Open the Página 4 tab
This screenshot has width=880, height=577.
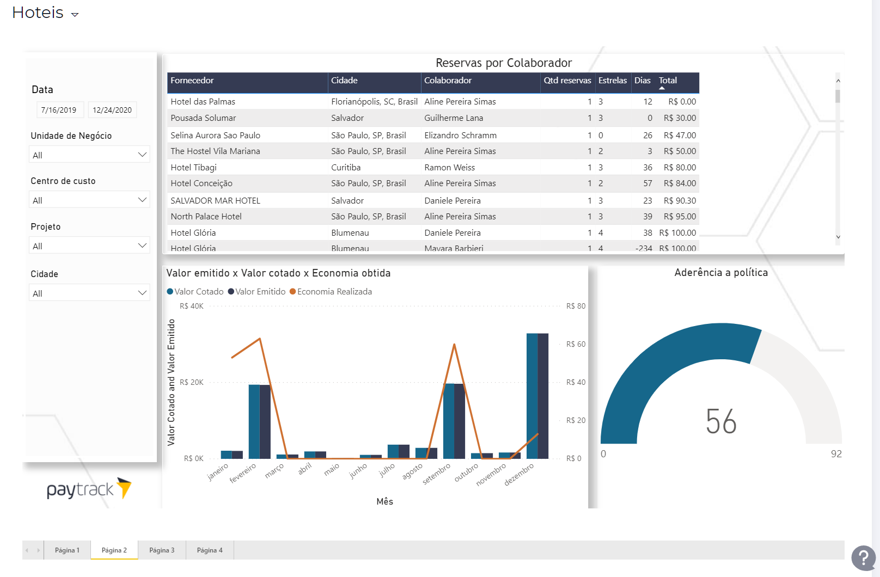210,550
